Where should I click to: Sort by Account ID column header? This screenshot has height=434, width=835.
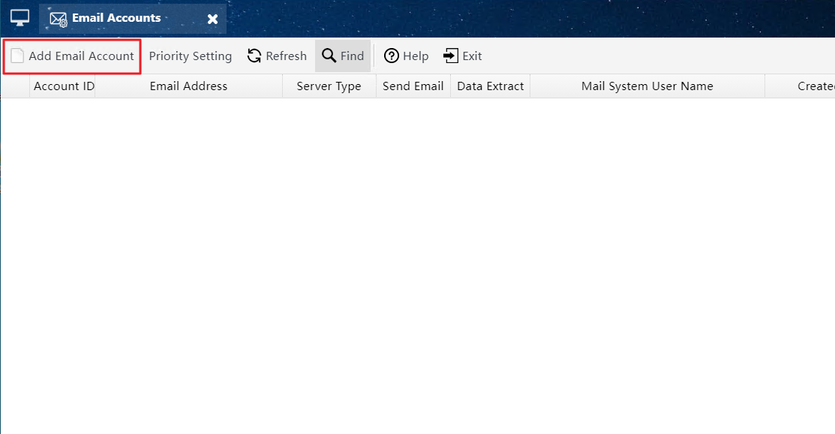63,86
